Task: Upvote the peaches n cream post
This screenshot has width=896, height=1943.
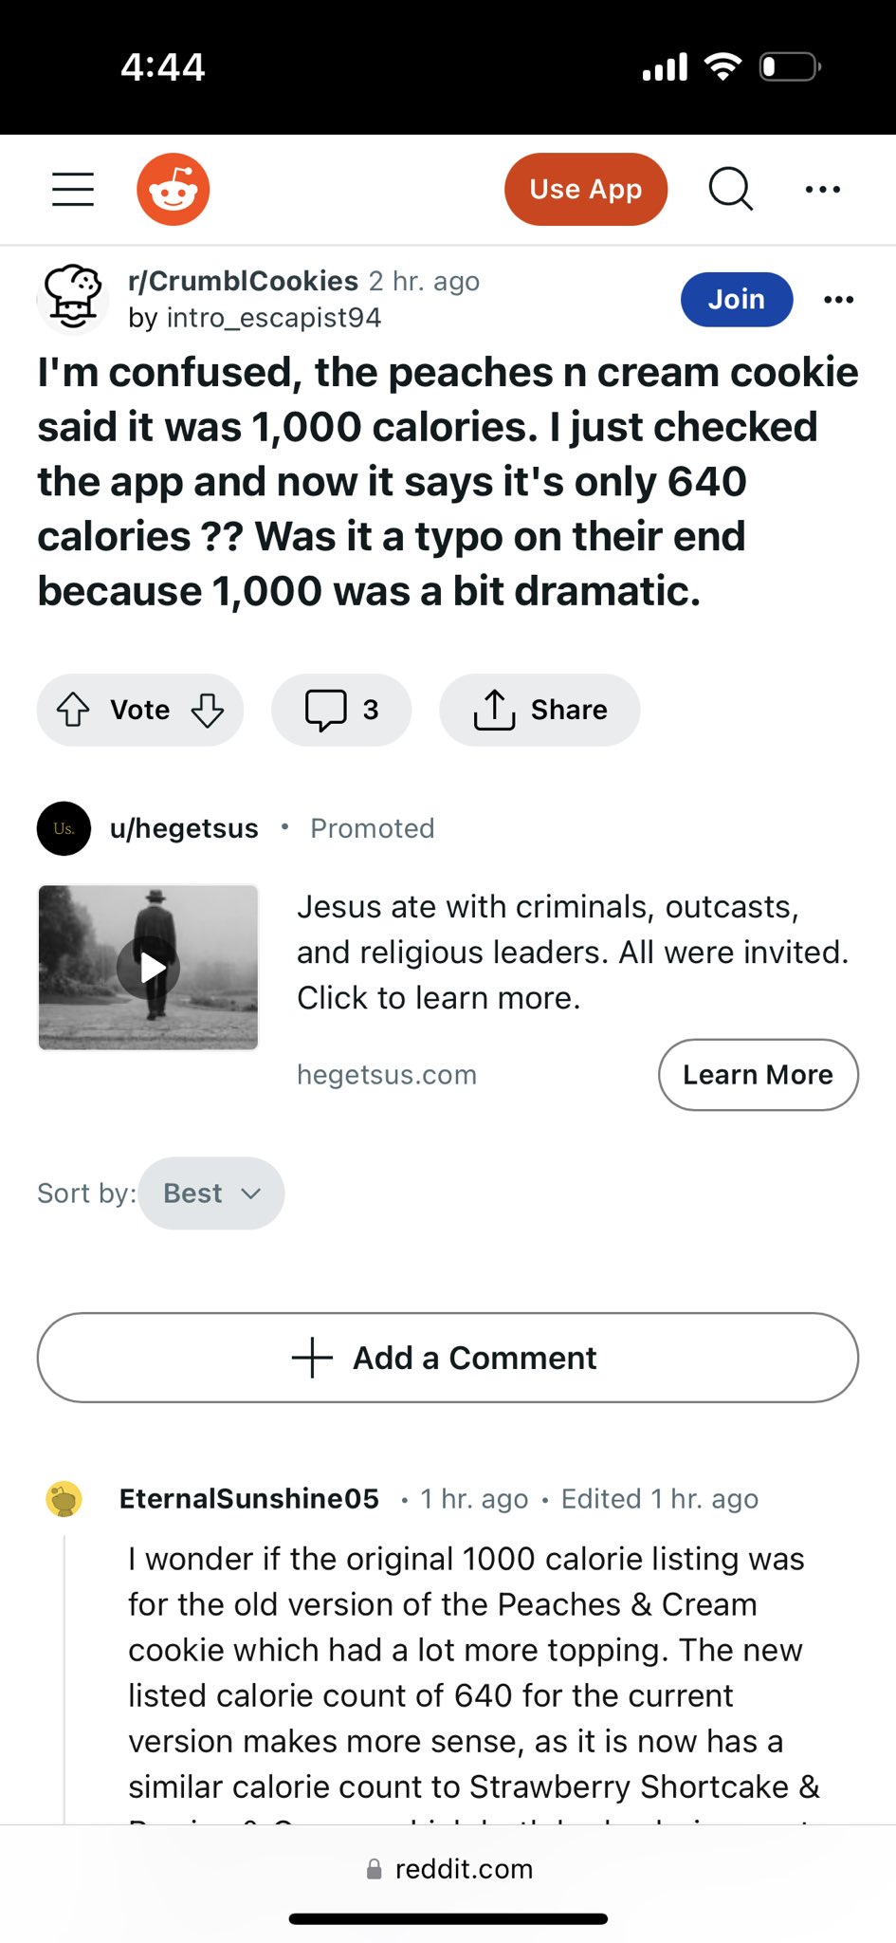Action: tap(73, 710)
